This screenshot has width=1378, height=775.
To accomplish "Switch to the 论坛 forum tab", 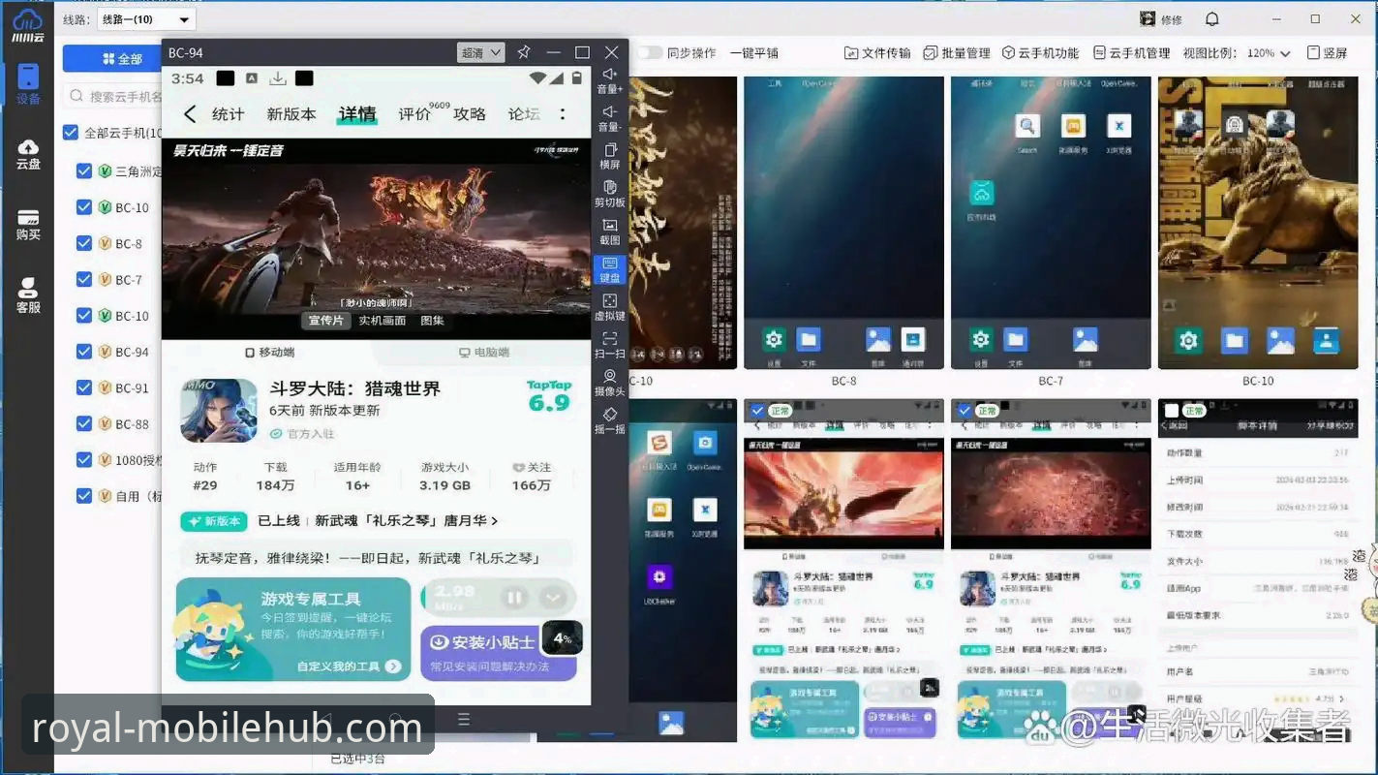I will [524, 114].
